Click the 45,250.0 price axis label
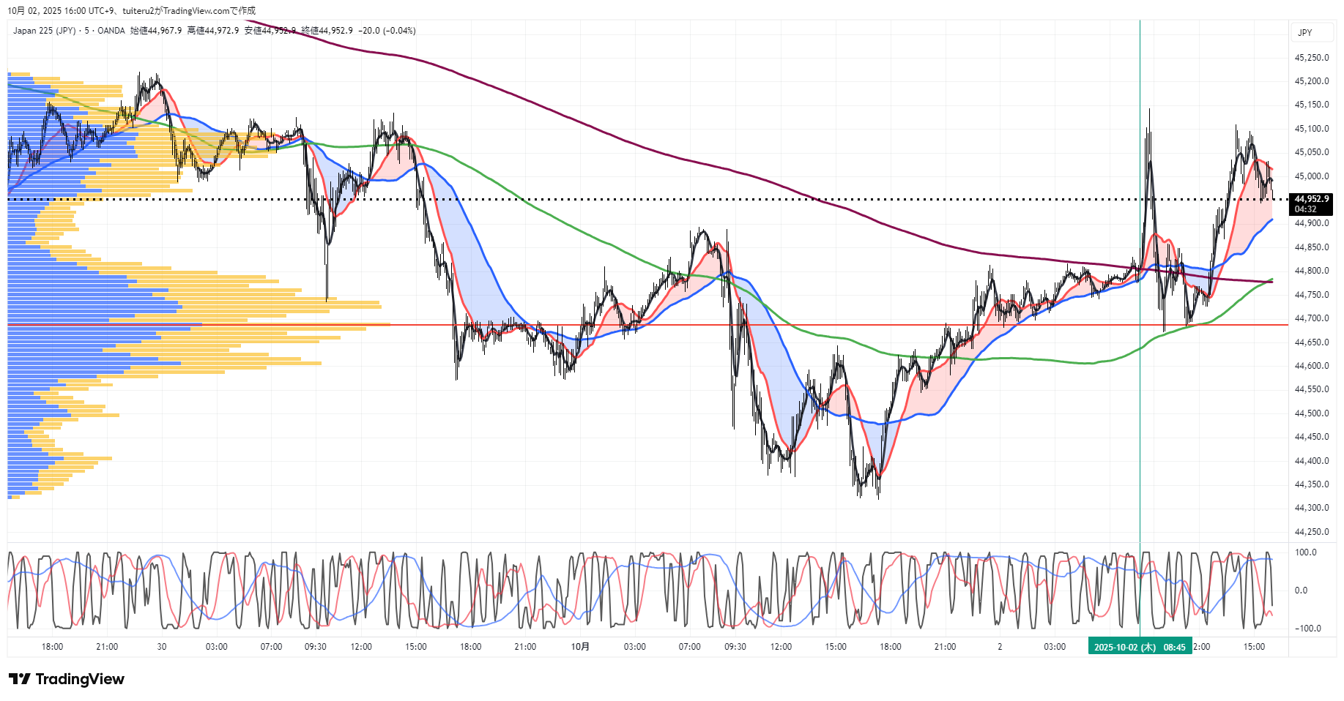 tap(1312, 58)
